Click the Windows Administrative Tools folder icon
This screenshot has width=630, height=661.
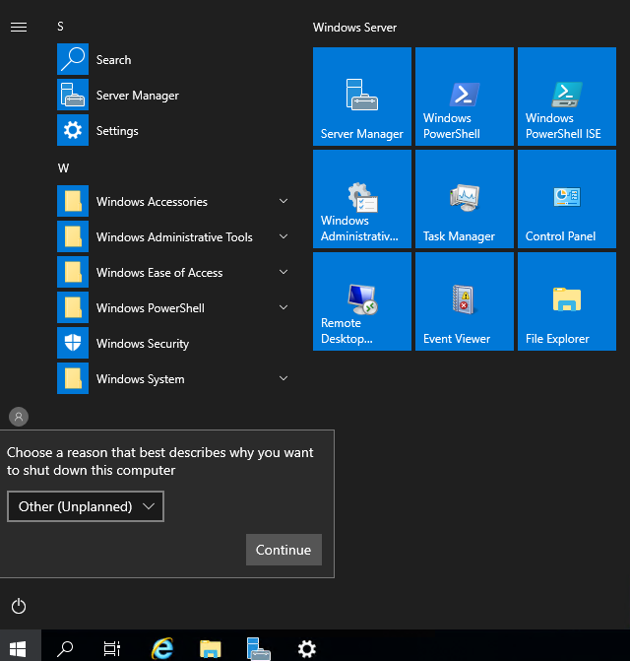click(x=73, y=236)
